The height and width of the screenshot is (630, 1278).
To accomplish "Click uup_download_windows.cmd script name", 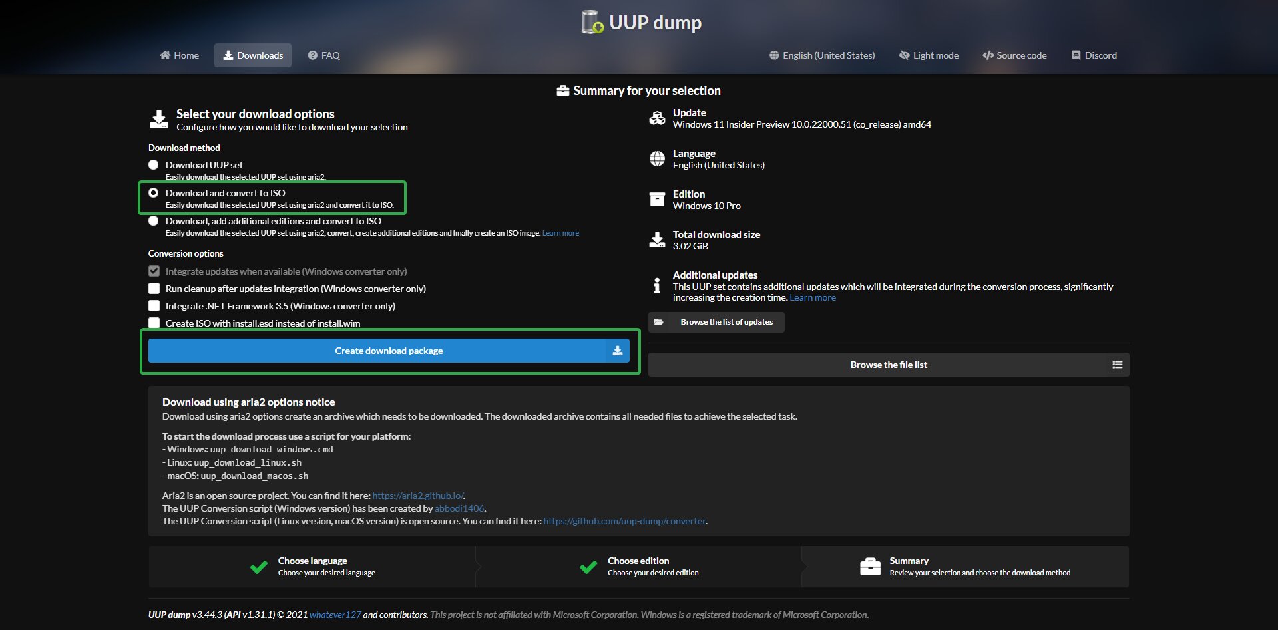I will pos(272,450).
